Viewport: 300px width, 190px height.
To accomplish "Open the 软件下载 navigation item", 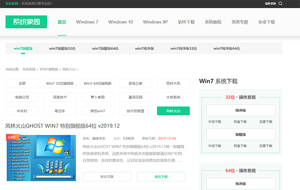I will (x=187, y=22).
